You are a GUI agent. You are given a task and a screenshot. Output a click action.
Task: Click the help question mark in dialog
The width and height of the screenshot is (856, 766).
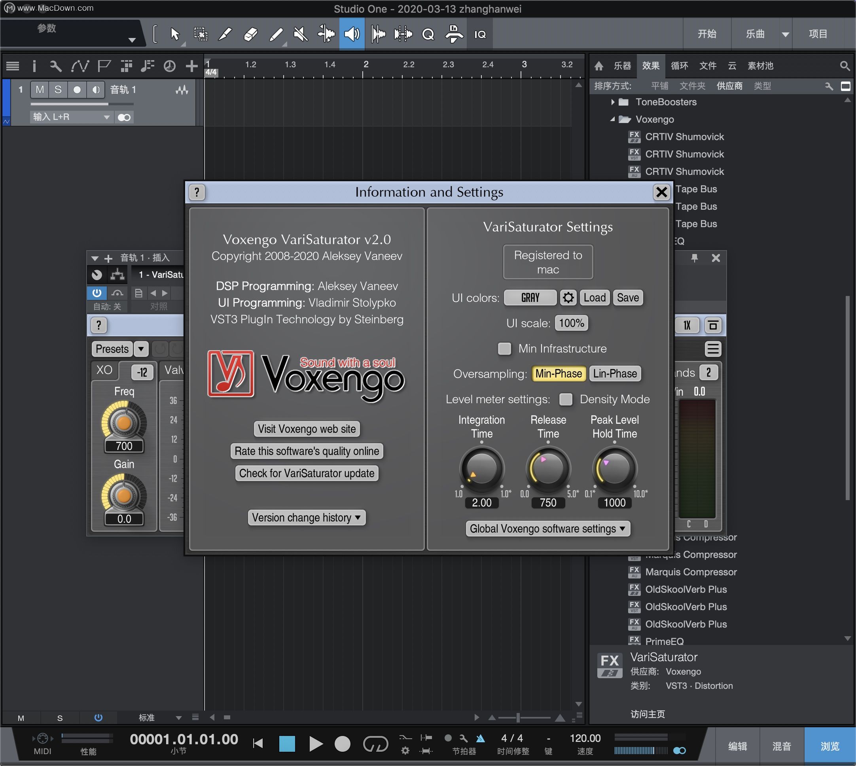pos(197,192)
